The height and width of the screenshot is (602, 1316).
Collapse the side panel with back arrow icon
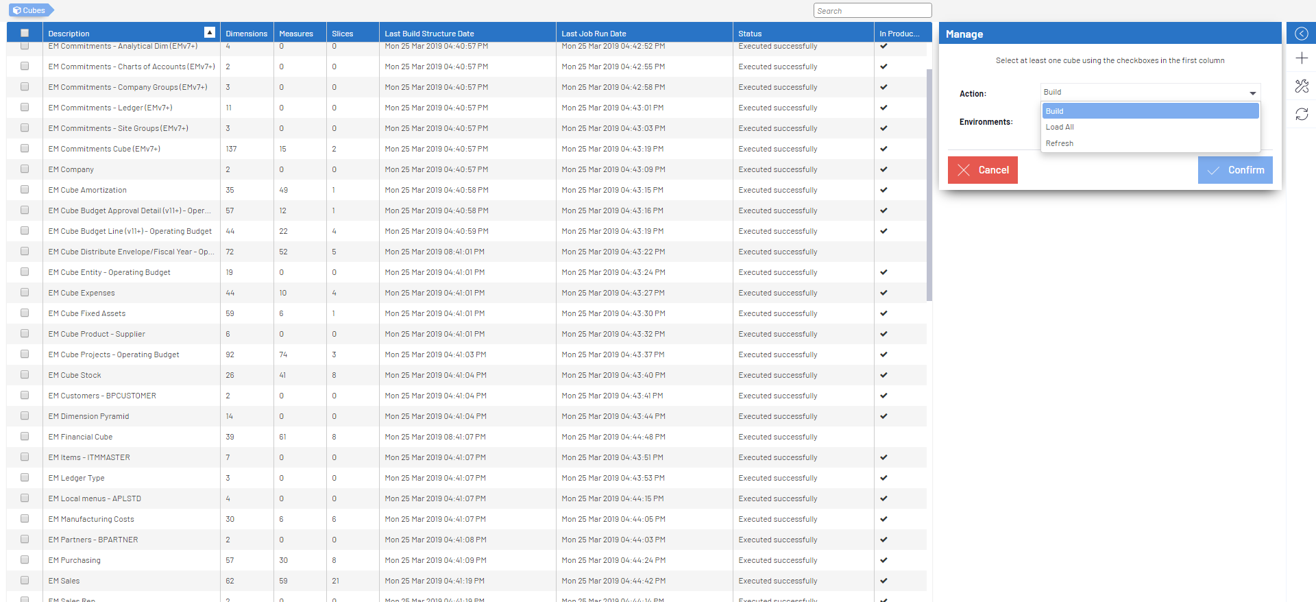point(1301,34)
